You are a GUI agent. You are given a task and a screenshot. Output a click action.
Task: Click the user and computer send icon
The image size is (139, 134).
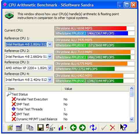click(x=50, y=127)
